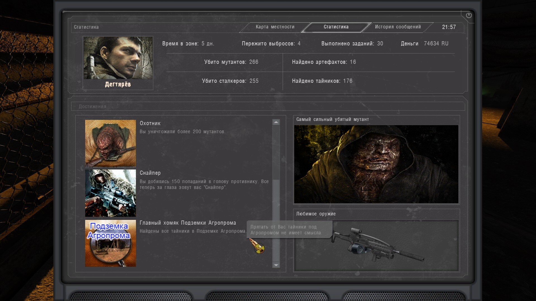Click the power icon in the PDA corner

click(469, 15)
